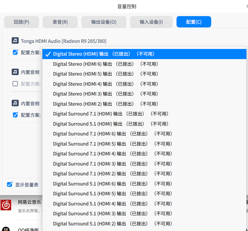Close the 音量控制 window

[247, 6]
